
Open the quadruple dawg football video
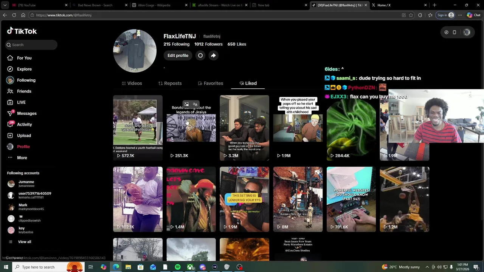pos(138,128)
